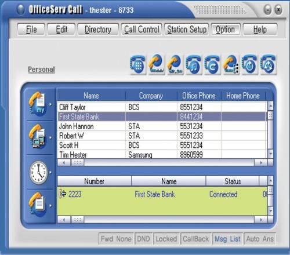Screen dimensions: 290x255
Task: Open the handset with documents sidebar icon
Action: pyautogui.click(x=38, y=205)
